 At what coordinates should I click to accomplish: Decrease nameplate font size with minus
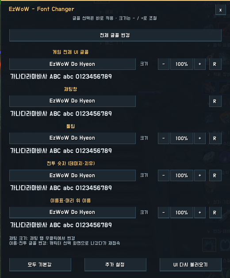coord(164,213)
